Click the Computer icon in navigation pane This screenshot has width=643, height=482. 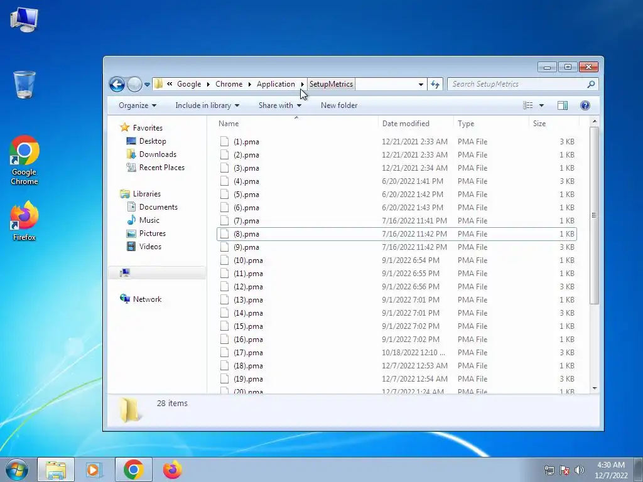click(x=125, y=273)
